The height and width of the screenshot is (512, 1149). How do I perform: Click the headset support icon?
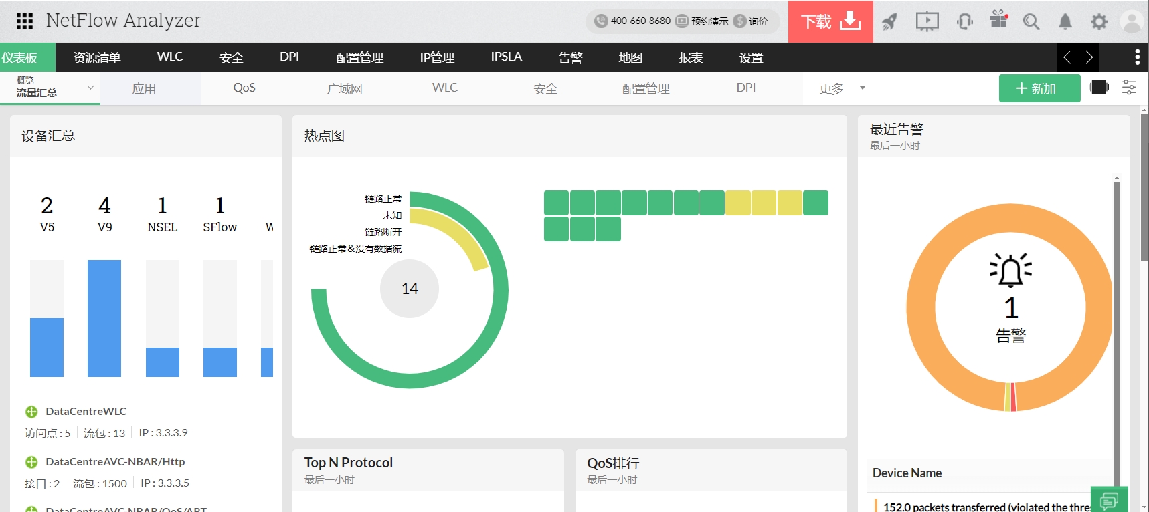(964, 21)
